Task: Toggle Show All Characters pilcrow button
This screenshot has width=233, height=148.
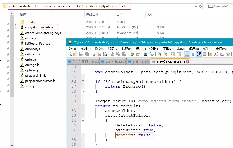Action: [x=193, y=54]
